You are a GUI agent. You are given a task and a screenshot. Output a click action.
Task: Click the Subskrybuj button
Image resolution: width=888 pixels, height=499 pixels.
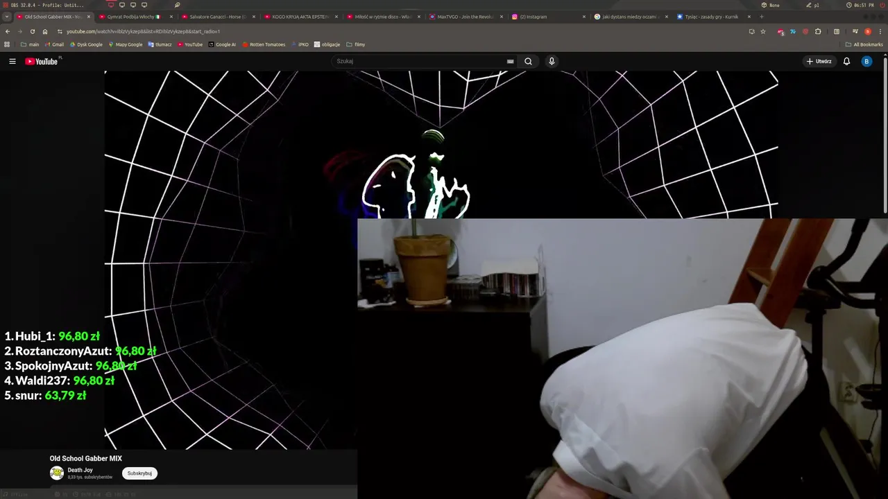pyautogui.click(x=139, y=473)
